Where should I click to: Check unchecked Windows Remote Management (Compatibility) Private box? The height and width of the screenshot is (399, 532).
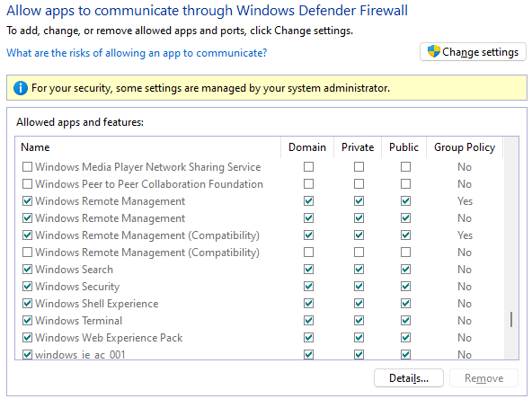coord(359,253)
